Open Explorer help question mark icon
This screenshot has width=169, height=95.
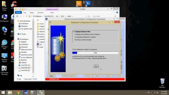pos(117,12)
